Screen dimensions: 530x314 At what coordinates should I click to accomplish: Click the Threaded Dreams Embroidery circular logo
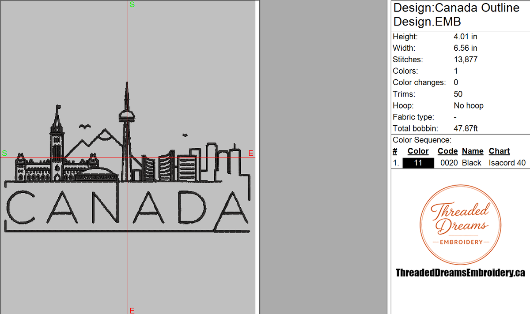tap(460, 224)
